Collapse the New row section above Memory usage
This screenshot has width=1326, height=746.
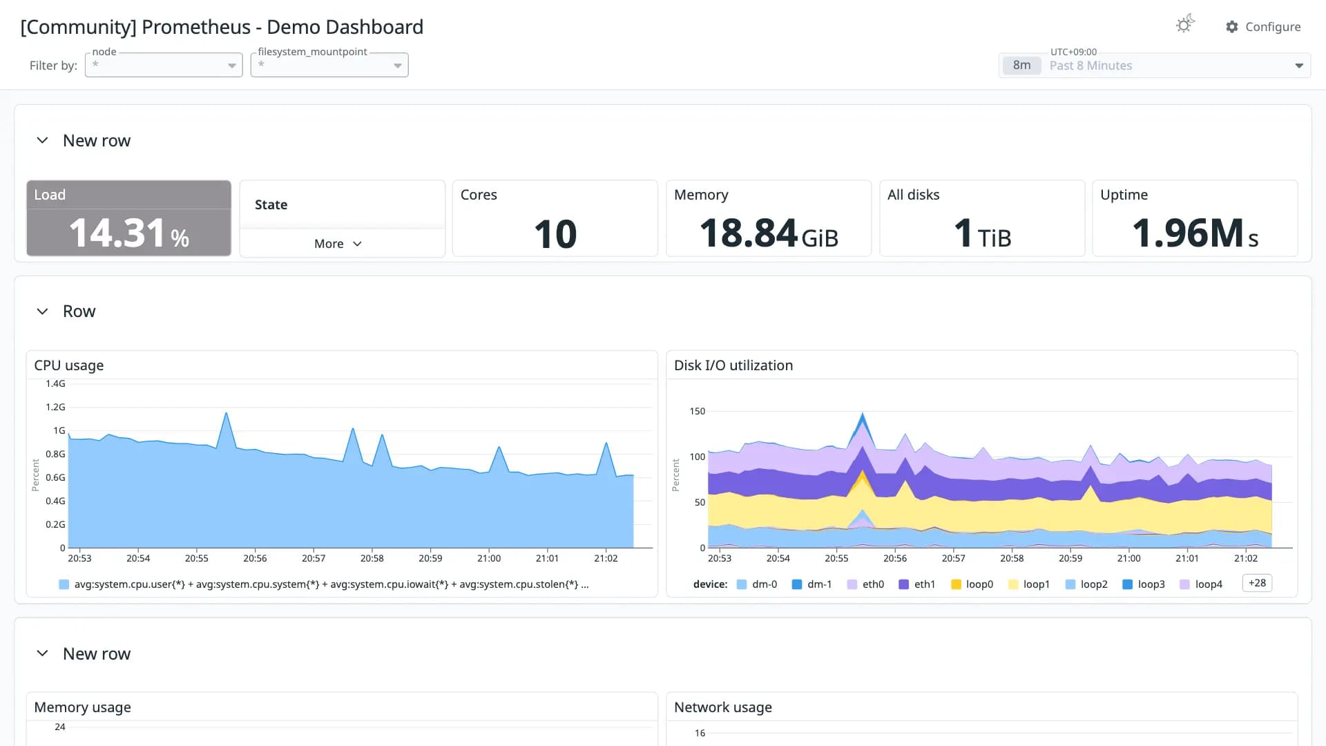point(42,653)
